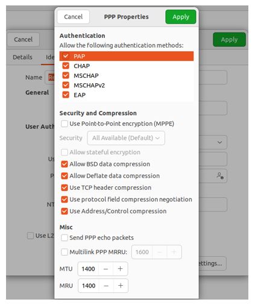
Task: Click the MTU value field
Action: pyautogui.click(x=88, y=269)
